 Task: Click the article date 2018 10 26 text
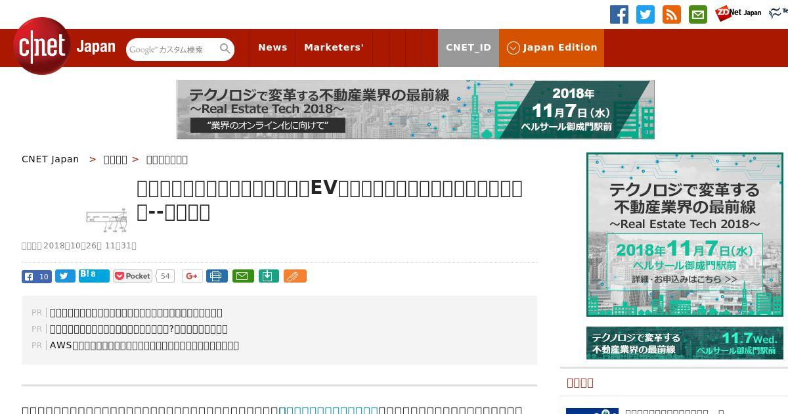point(90,246)
